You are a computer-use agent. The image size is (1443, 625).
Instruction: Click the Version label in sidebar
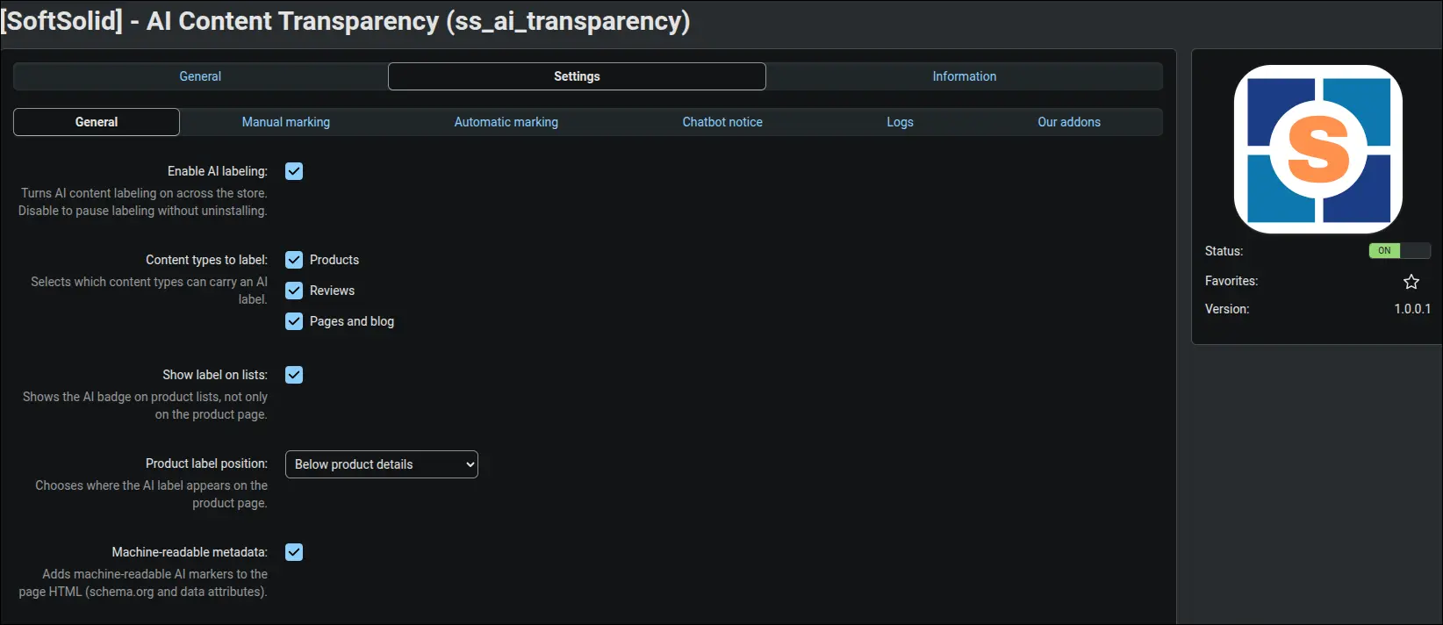1227,309
